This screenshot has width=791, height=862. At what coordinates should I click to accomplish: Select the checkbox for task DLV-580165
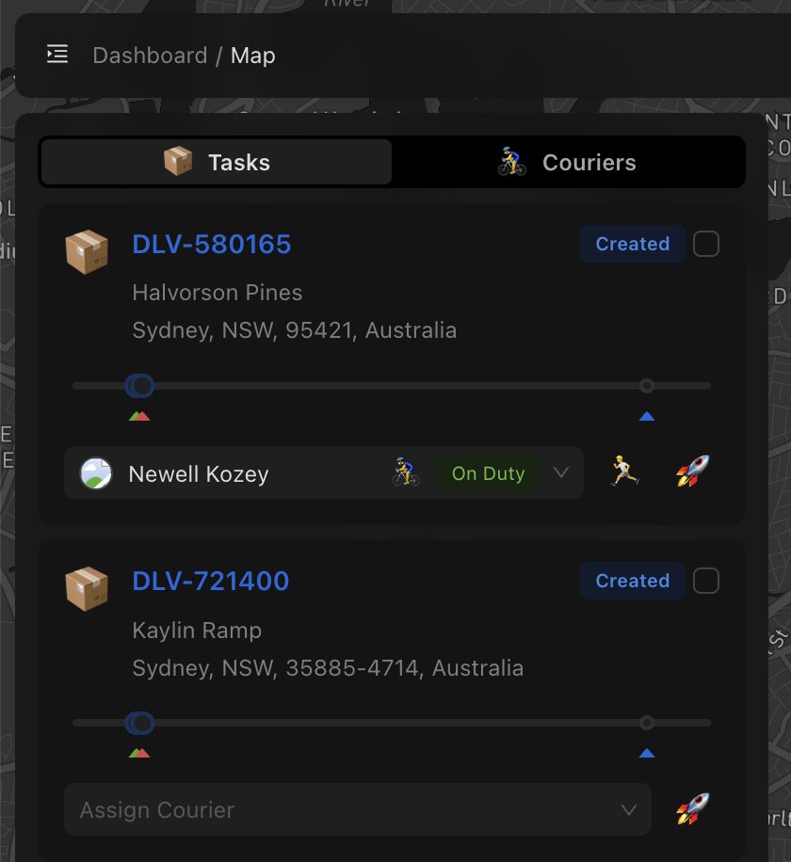706,244
